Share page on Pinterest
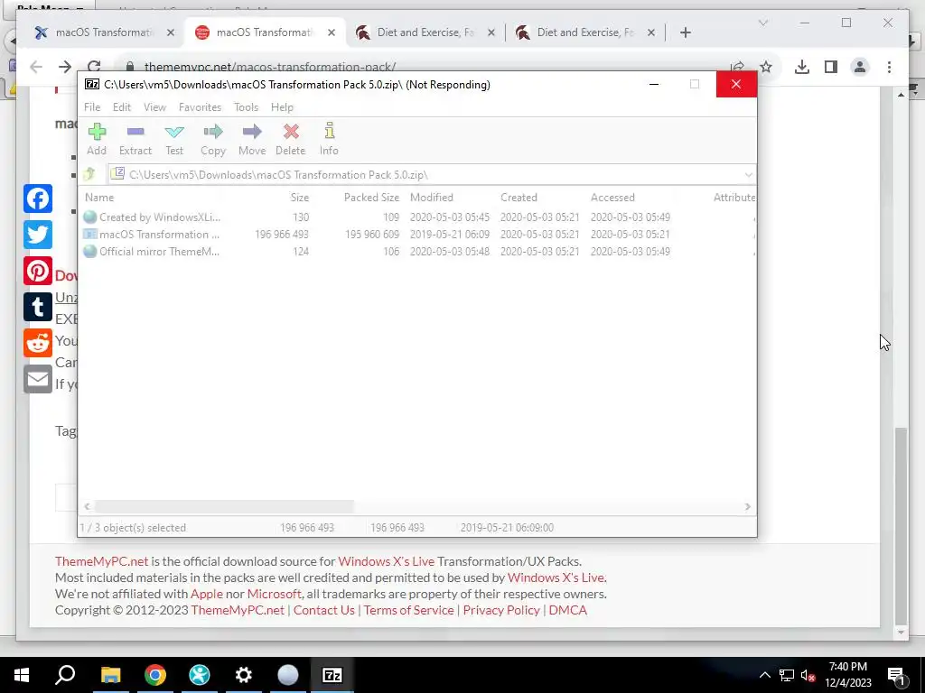 point(38,271)
